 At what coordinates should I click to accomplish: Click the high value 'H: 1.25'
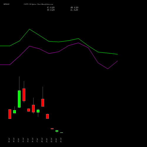click(x=74, y=8)
